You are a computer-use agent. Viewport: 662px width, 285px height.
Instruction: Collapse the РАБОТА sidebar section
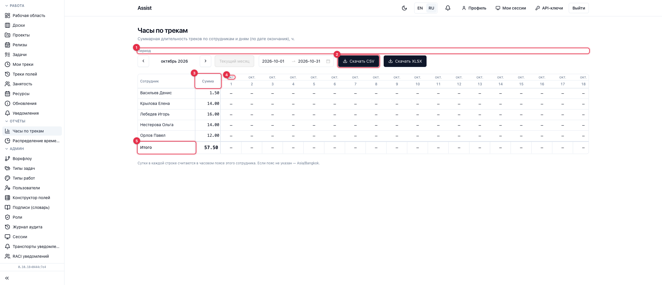coord(15,6)
